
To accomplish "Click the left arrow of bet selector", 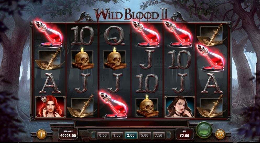I will (x=94, y=135).
